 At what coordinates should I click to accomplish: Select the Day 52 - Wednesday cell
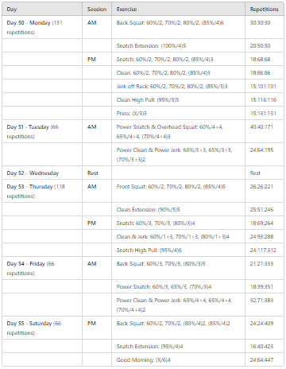(x=42, y=173)
